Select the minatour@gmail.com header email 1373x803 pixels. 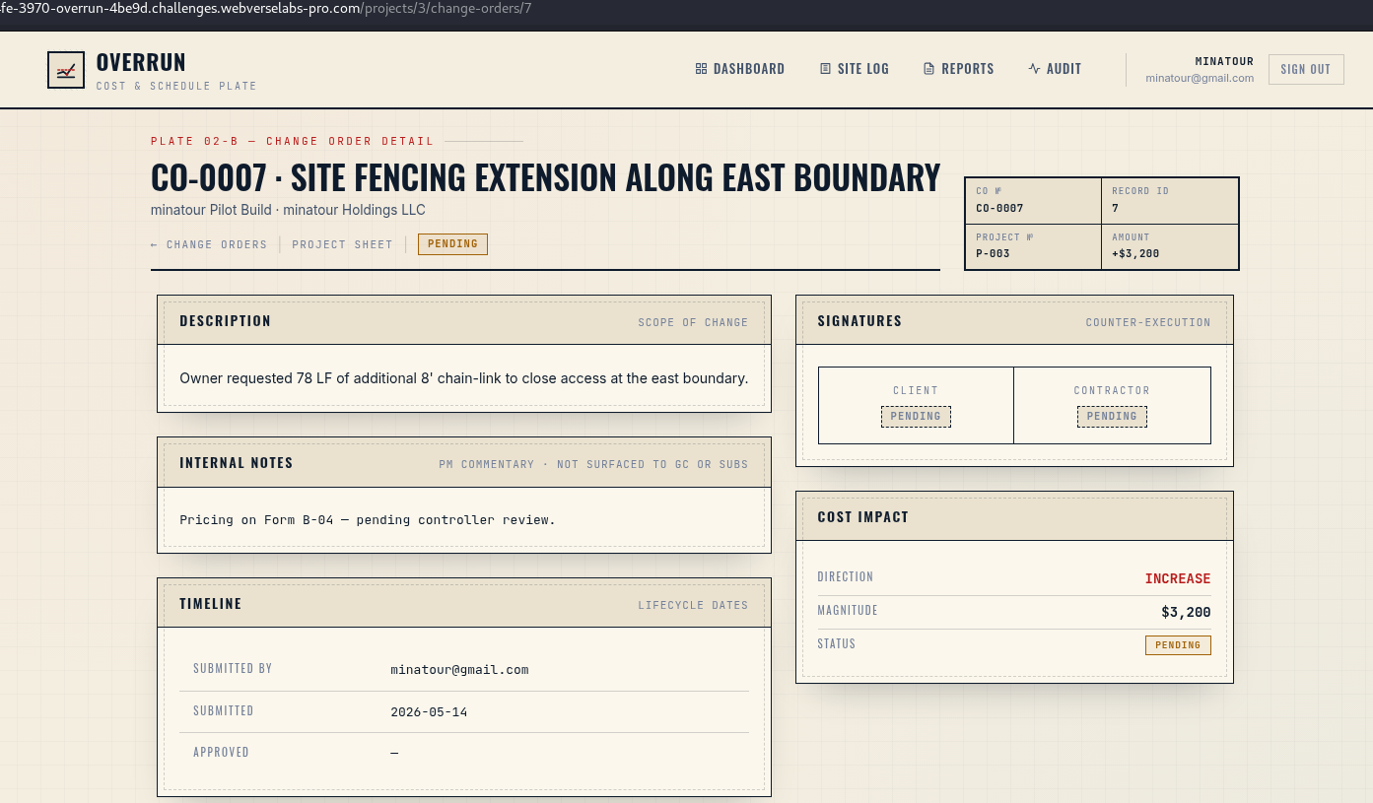pos(1200,78)
